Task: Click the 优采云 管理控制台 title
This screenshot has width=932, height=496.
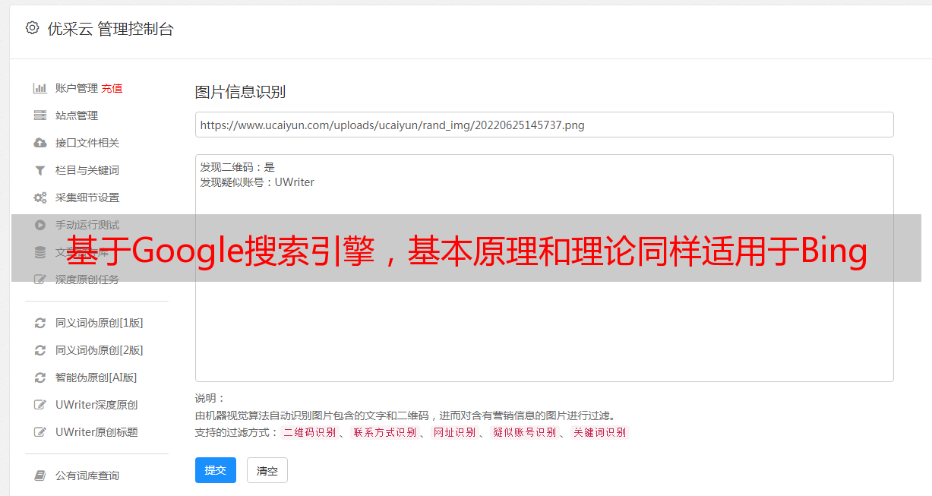Action: 110,29
